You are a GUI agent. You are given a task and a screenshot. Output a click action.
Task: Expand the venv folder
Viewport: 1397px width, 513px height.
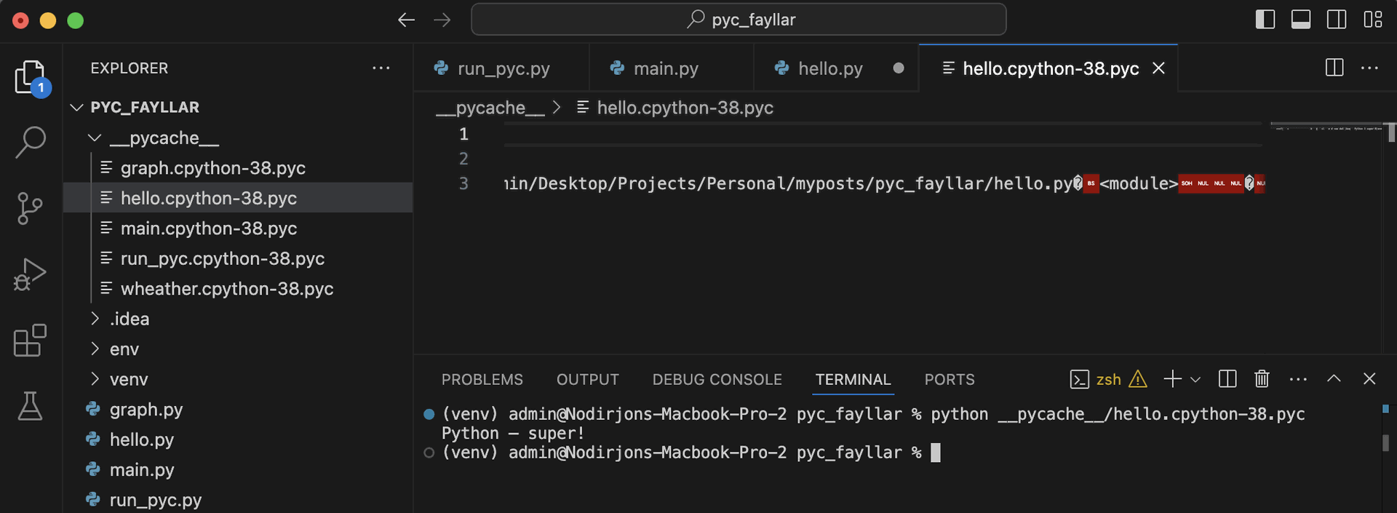click(238, 379)
